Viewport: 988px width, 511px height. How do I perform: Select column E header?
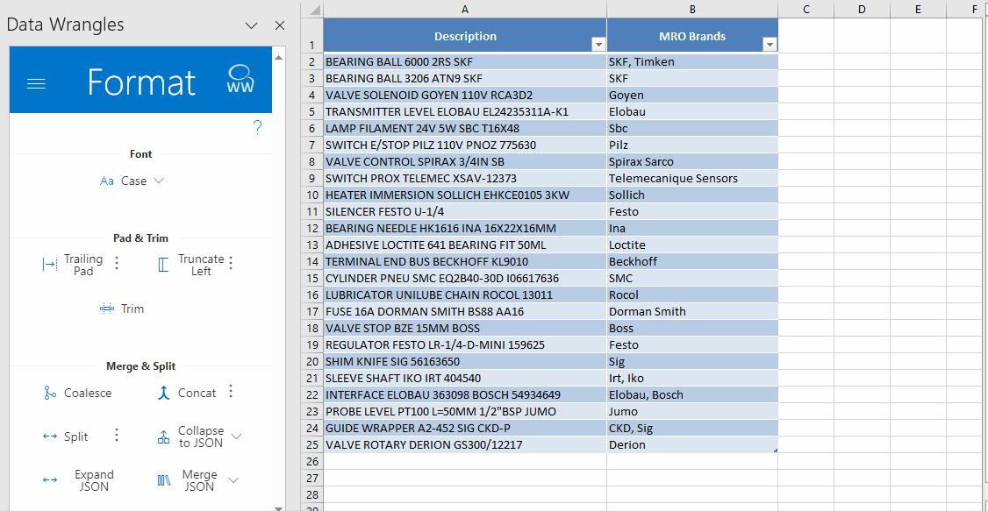918,10
